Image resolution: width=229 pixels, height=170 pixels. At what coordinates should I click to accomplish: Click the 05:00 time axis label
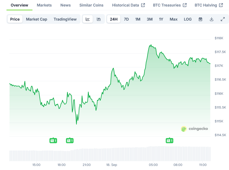(153, 165)
